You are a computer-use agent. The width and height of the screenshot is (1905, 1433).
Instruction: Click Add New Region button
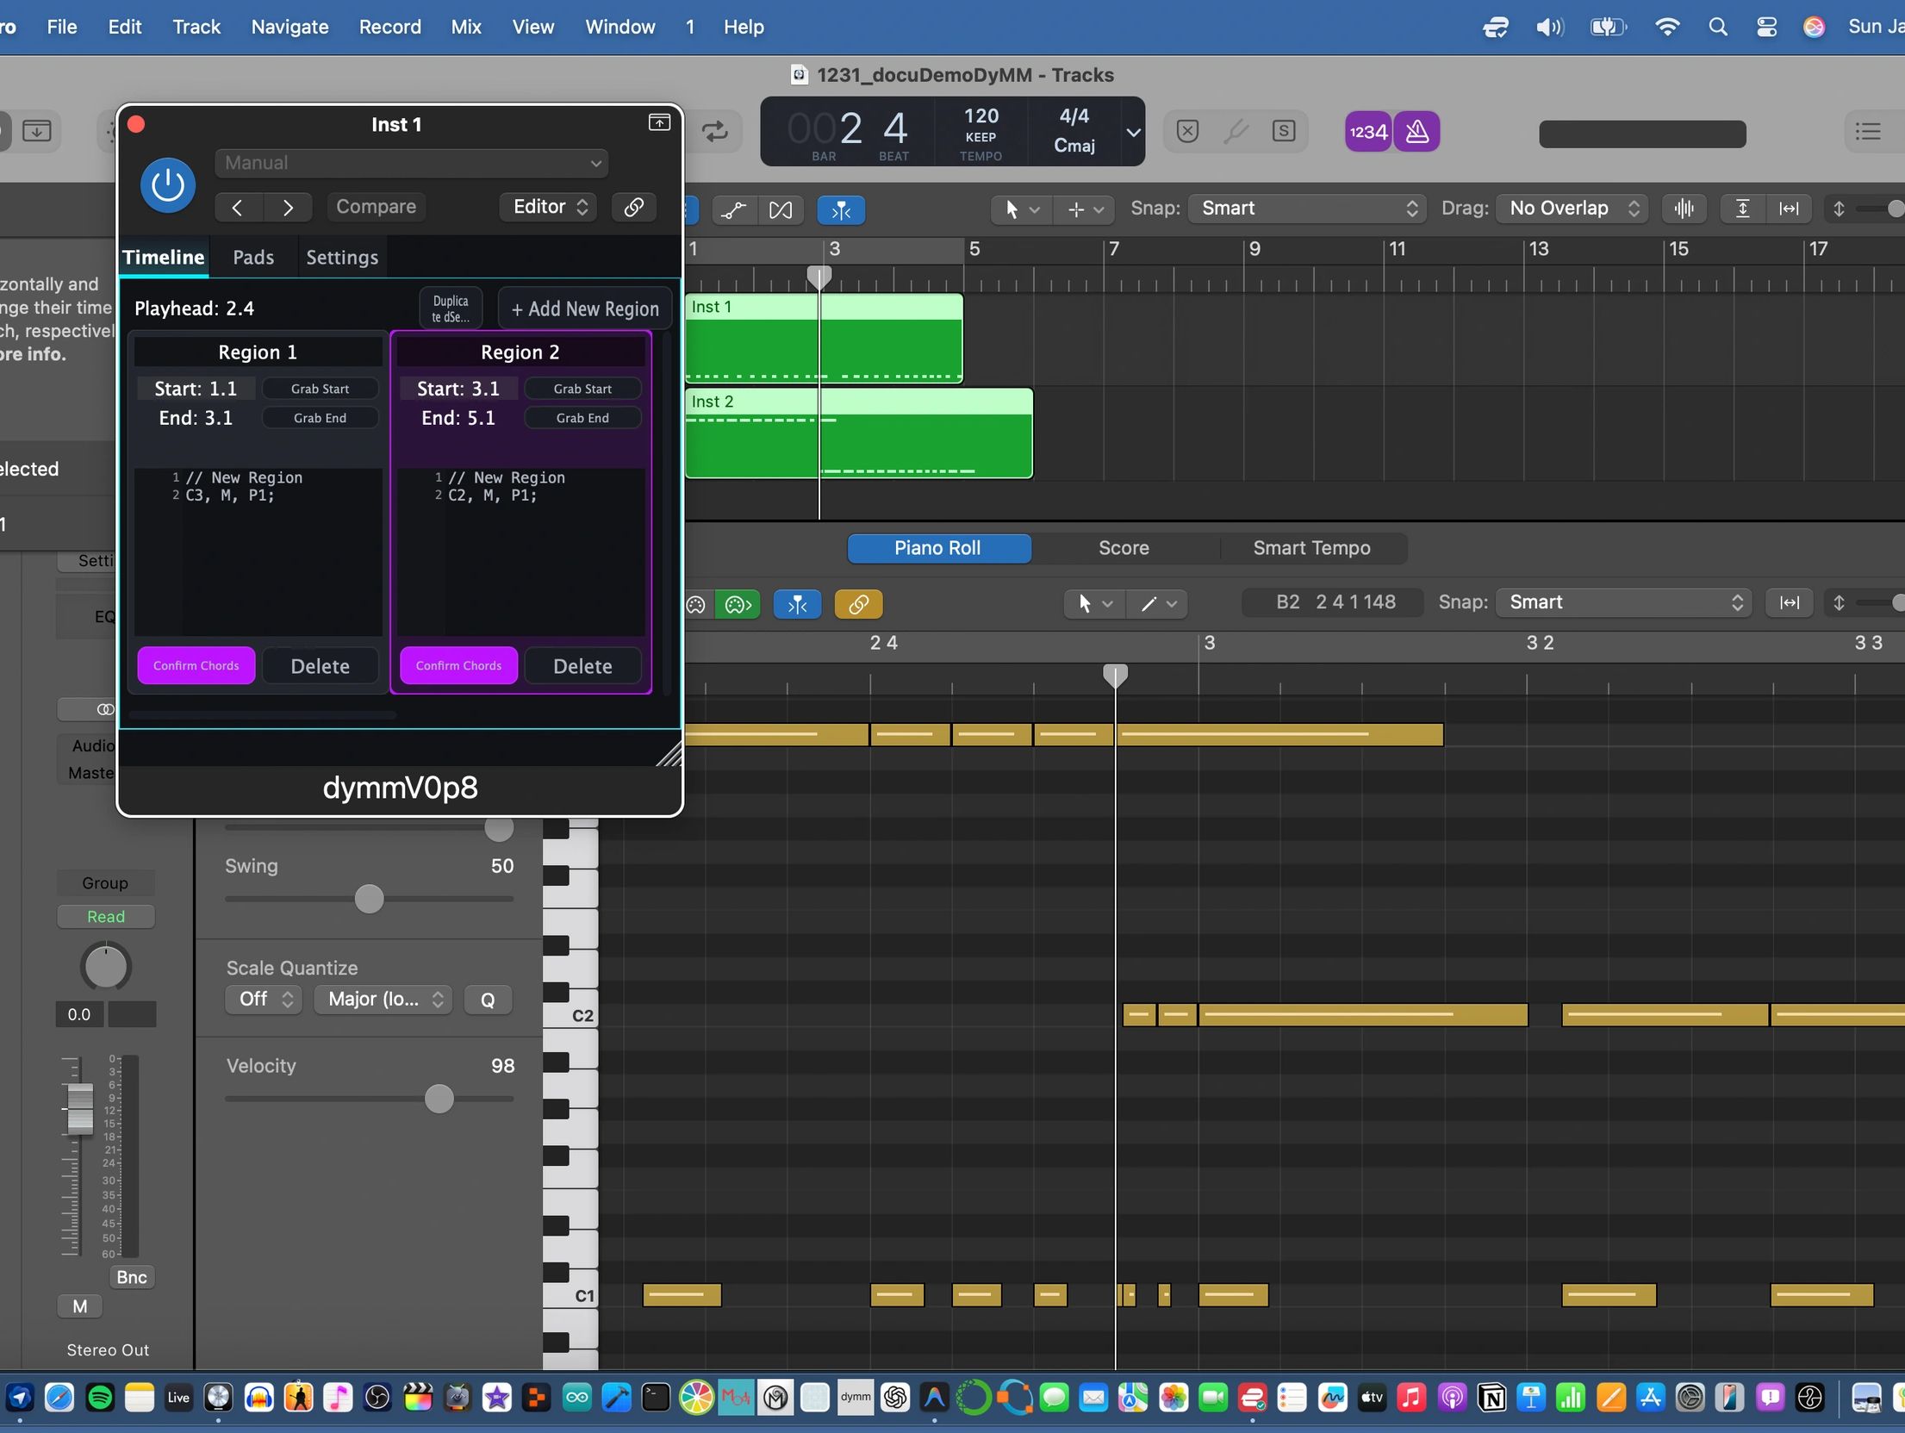[x=585, y=308]
